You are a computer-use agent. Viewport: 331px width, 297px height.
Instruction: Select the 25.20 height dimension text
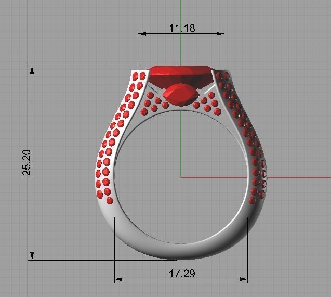[x=27, y=163]
